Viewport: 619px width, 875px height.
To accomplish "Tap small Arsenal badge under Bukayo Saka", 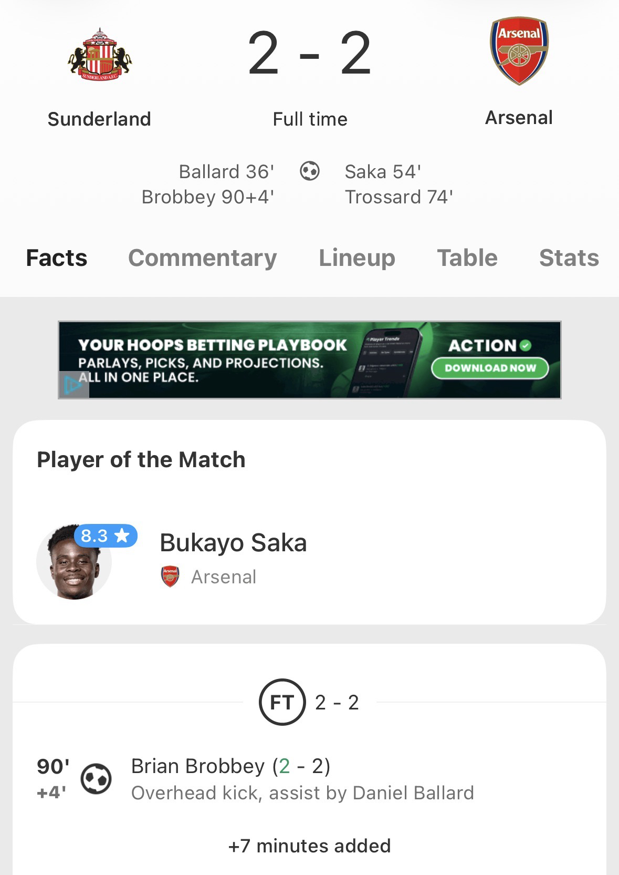I will tap(170, 577).
